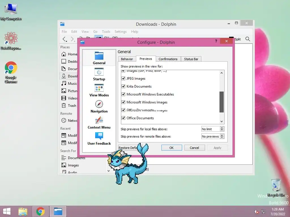Screen dimensions: 290x217
Task: Search for Documents in Places panel
Action: pos(73,158)
